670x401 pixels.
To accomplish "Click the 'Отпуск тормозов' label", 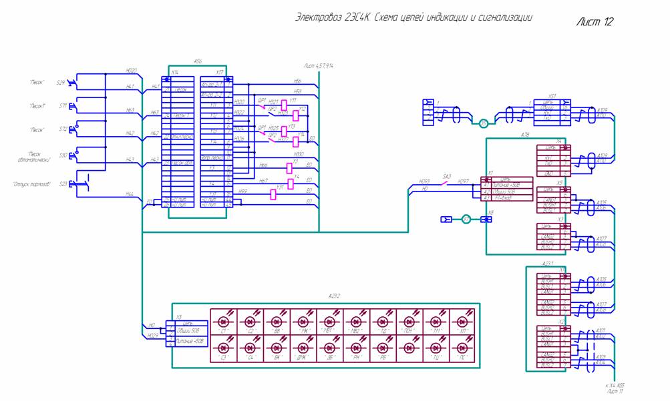I will [x=31, y=184].
